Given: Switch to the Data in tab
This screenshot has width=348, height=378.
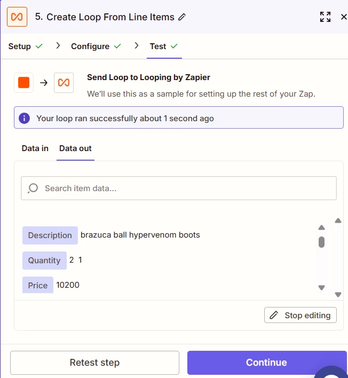Looking at the screenshot, I should [35, 148].
